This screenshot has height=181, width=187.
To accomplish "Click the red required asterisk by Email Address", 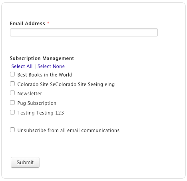I will point(48,23).
